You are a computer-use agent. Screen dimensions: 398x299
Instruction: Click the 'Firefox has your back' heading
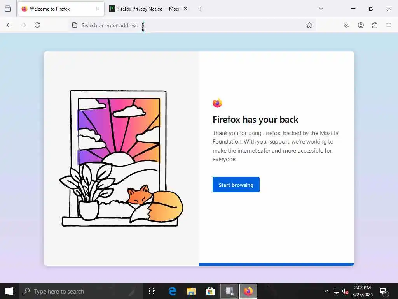tap(255, 120)
